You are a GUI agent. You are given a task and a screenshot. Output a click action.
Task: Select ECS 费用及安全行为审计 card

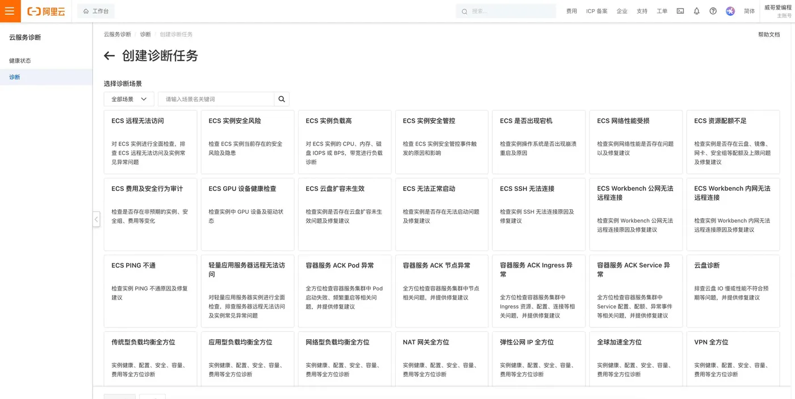pyautogui.click(x=150, y=214)
